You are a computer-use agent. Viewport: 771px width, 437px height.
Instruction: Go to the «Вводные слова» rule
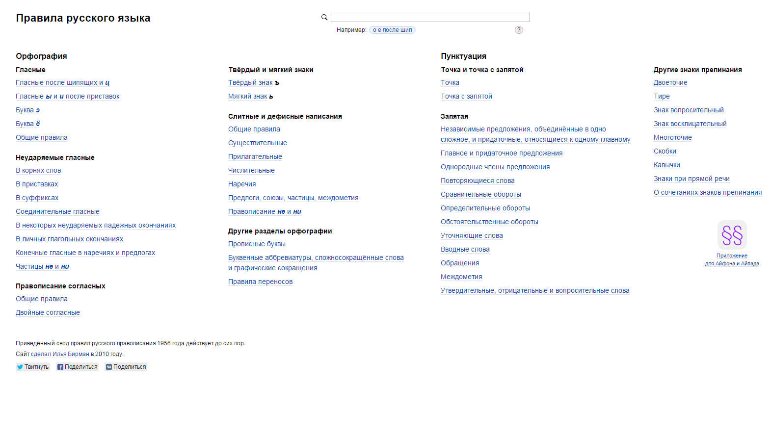coord(465,250)
